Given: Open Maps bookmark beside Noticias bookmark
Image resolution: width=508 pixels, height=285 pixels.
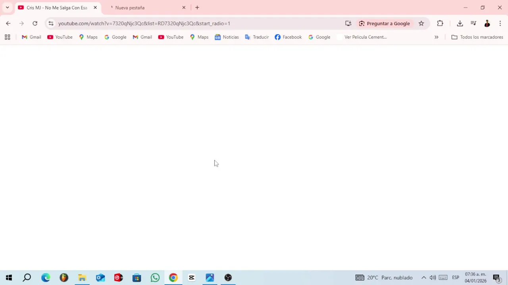Looking at the screenshot, I should pos(199,37).
